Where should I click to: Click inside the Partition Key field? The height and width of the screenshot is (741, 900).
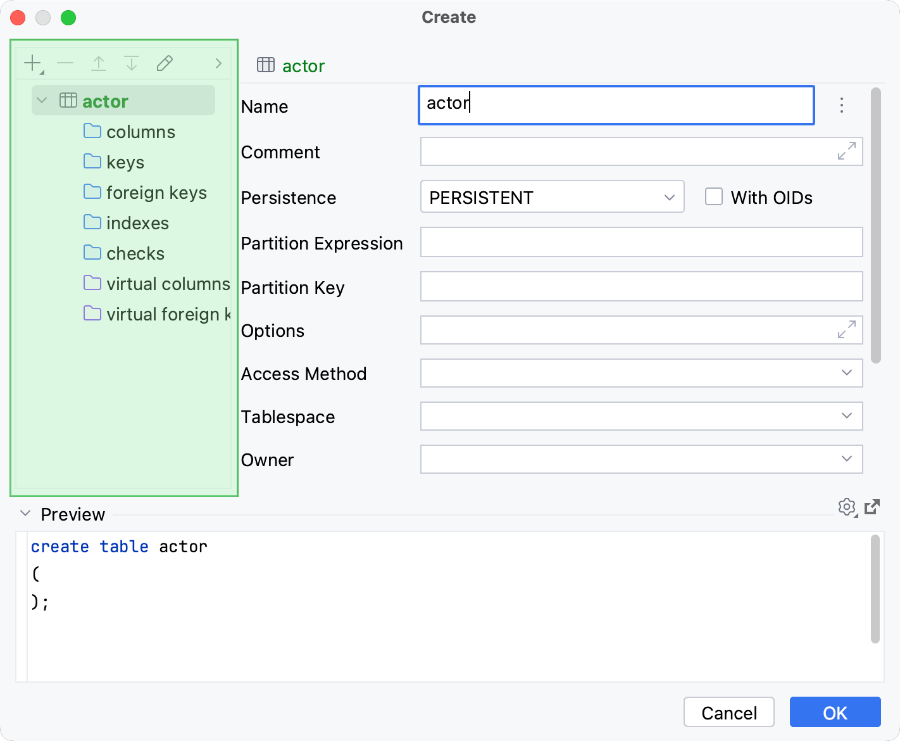pyautogui.click(x=641, y=286)
